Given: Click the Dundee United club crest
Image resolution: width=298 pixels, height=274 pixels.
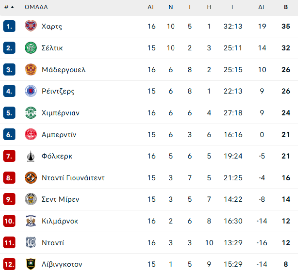Looking at the screenshot, I should coord(31,178).
